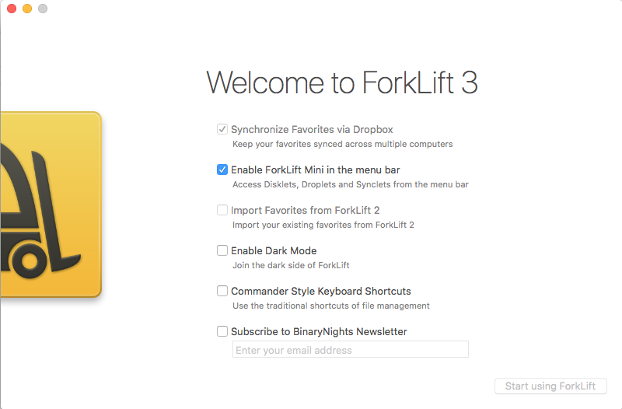Screen dimensions: 622x409
Task: Click 'Import your existing favorites' description text
Action: point(323,225)
